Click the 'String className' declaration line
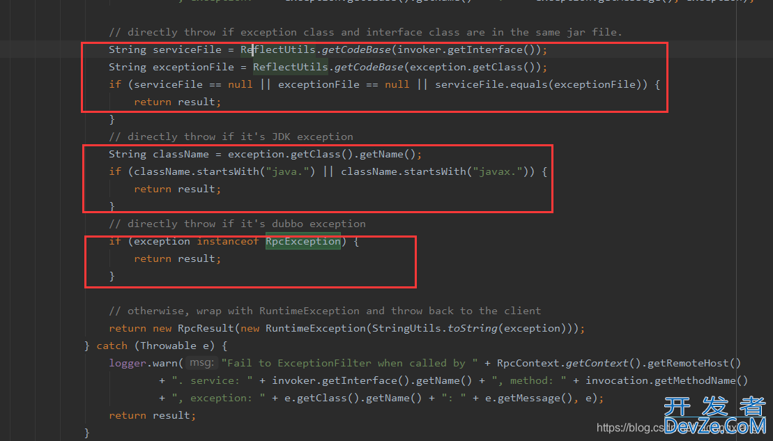 click(266, 154)
